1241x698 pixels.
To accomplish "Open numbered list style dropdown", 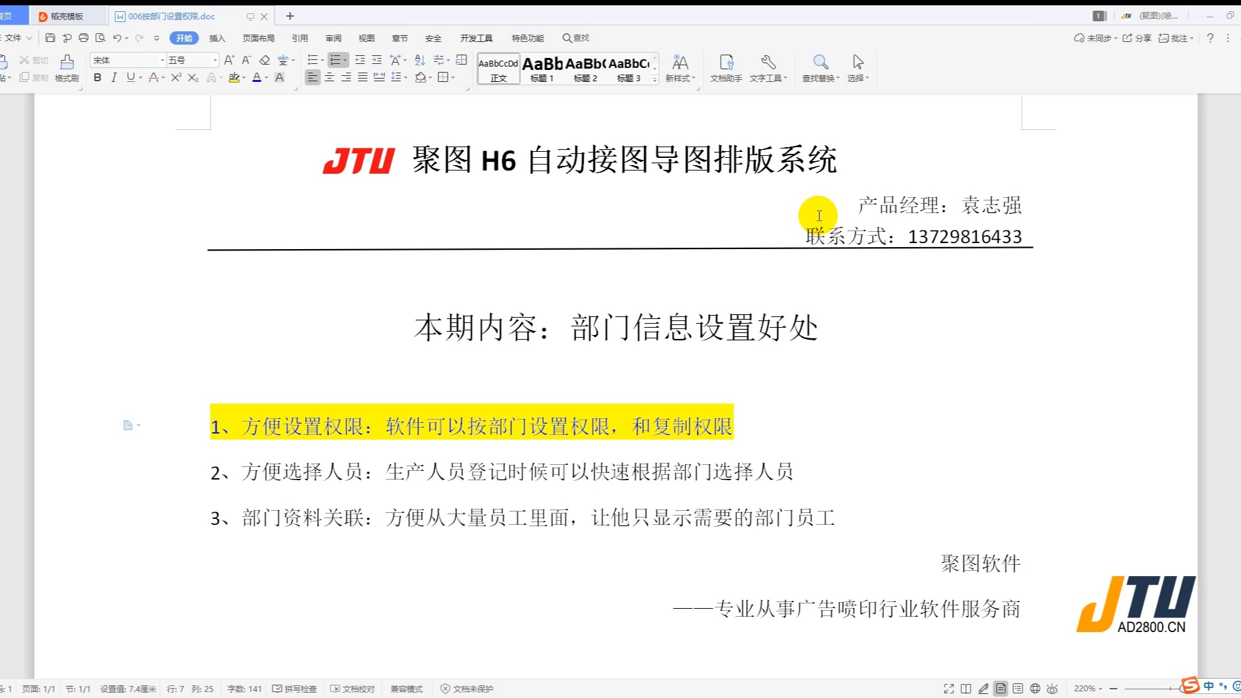I will 345,60.
